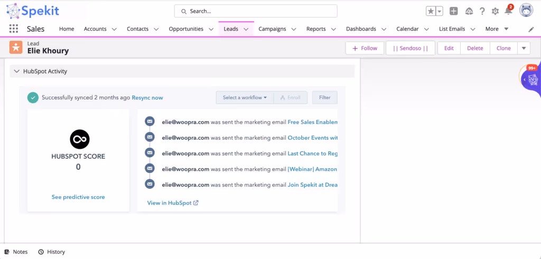Open the Contacts tab
The height and width of the screenshot is (259, 541).
137,29
